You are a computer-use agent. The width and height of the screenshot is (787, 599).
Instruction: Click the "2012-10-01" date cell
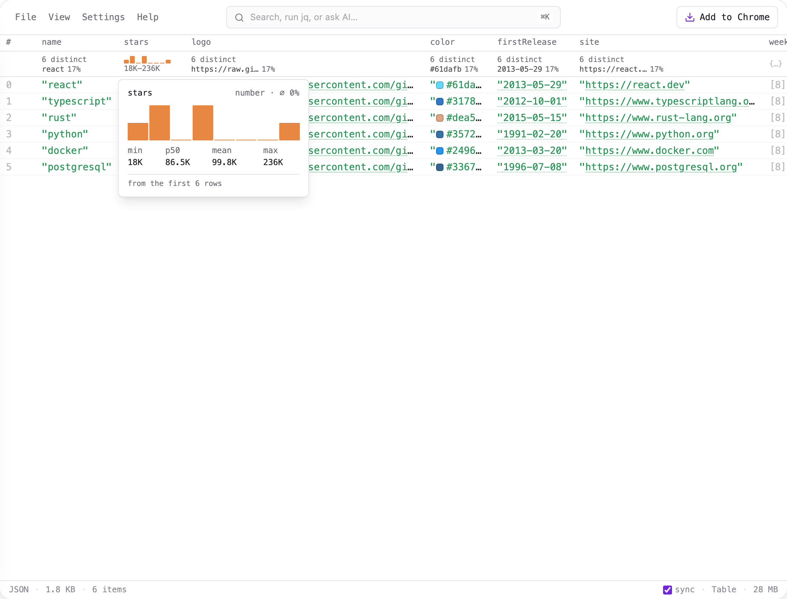pos(532,102)
